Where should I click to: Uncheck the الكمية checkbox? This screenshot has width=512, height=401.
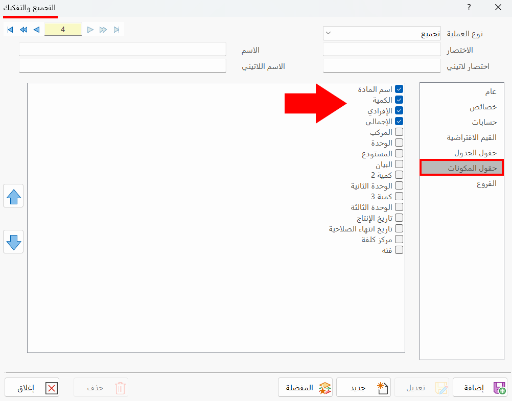[399, 100]
